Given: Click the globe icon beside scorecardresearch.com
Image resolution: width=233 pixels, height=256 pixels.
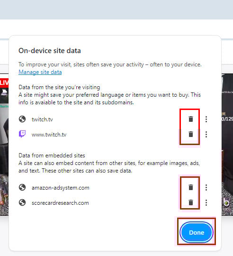Looking at the screenshot, I should [x=22, y=202].
